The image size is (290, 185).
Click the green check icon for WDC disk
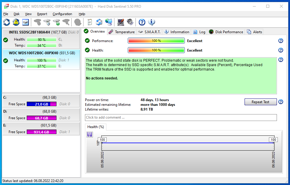6,60
